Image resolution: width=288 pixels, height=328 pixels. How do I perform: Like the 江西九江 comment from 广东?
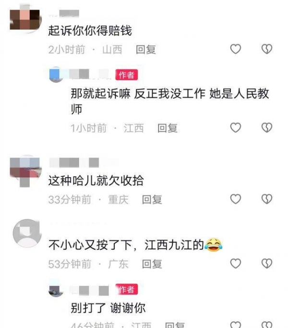click(236, 263)
